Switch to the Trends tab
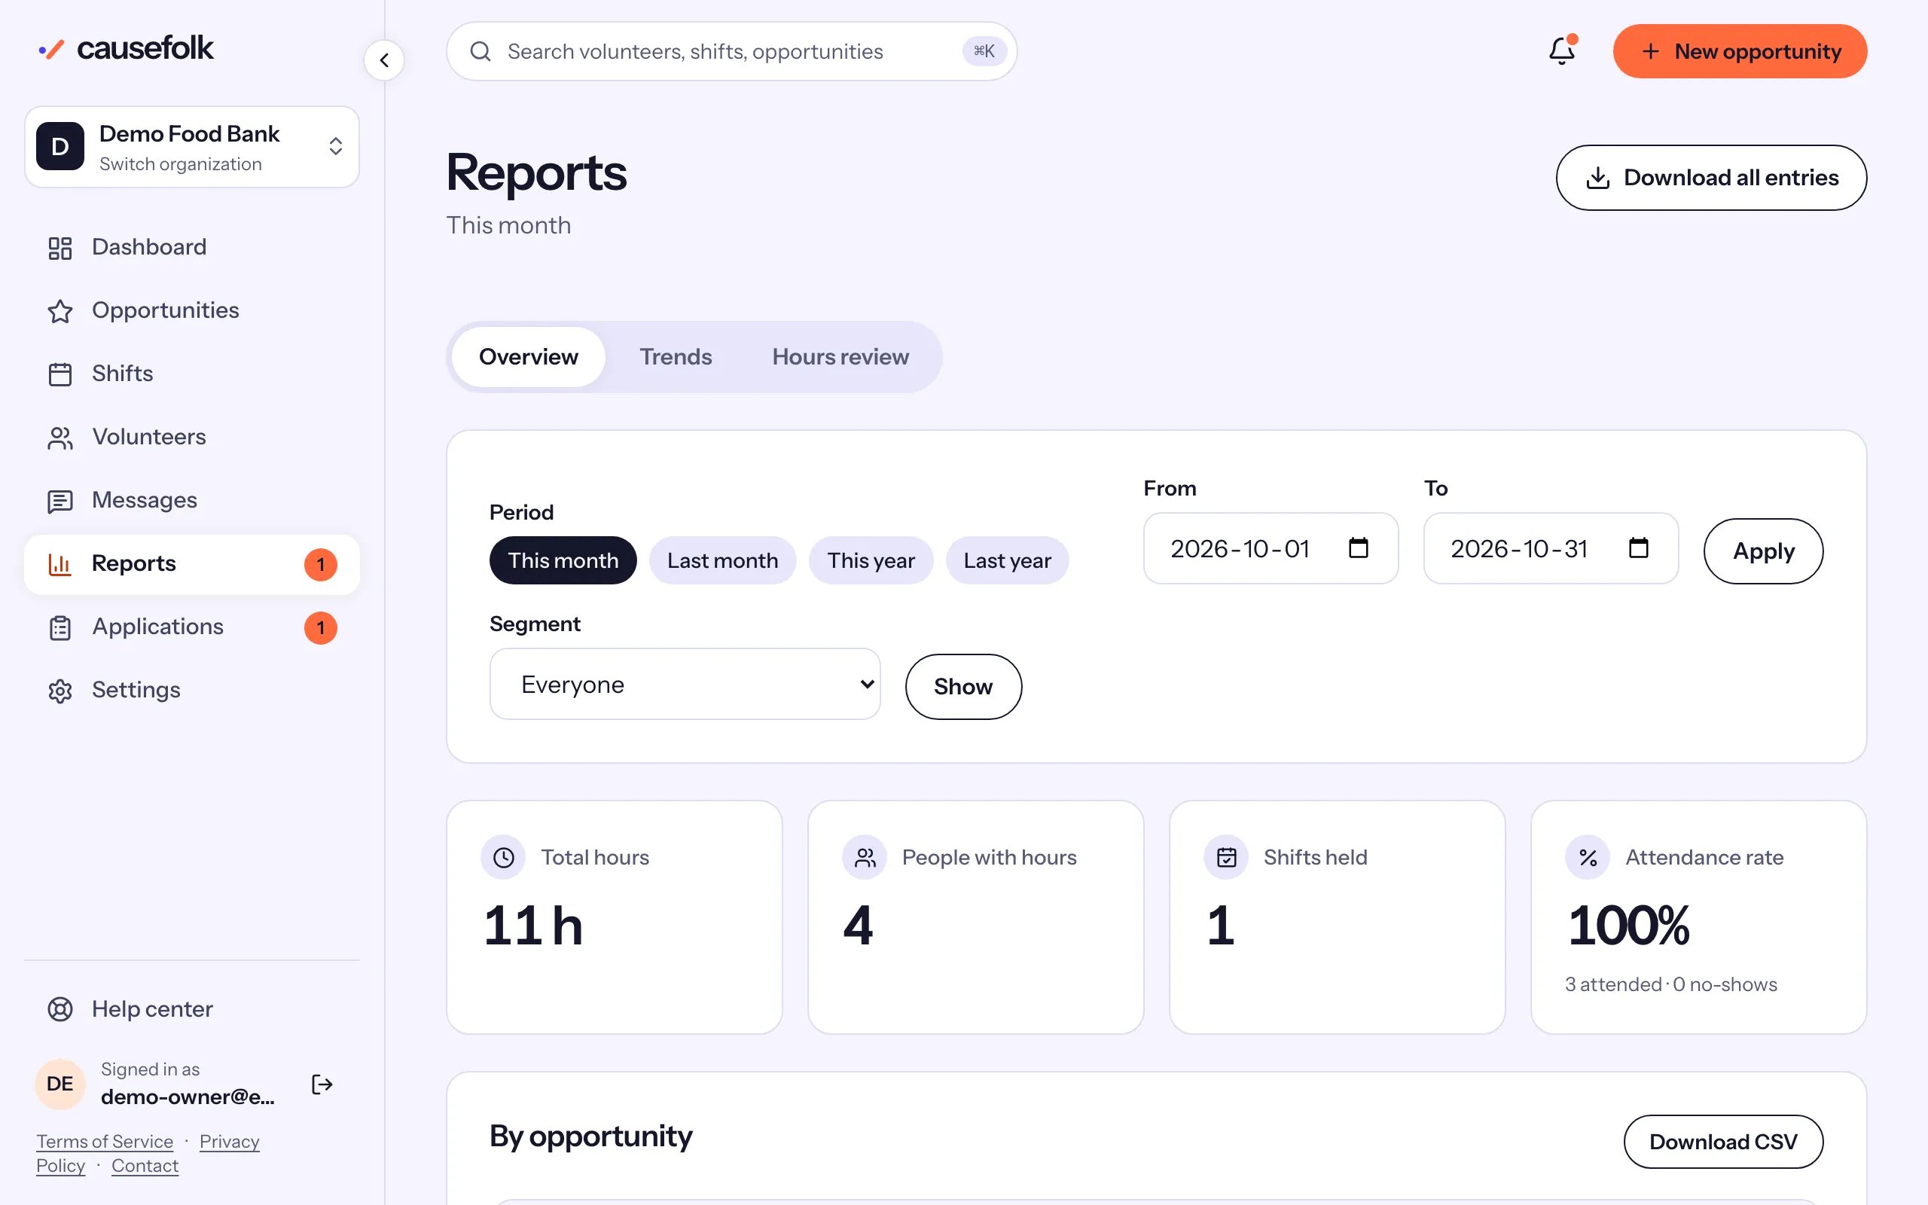 point(676,357)
